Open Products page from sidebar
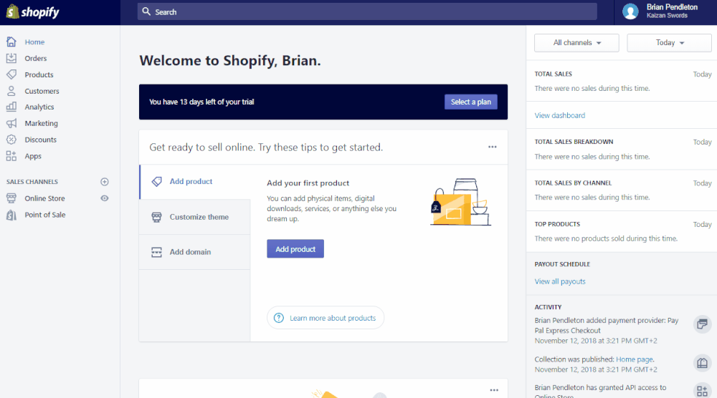717x398 pixels. pos(39,75)
